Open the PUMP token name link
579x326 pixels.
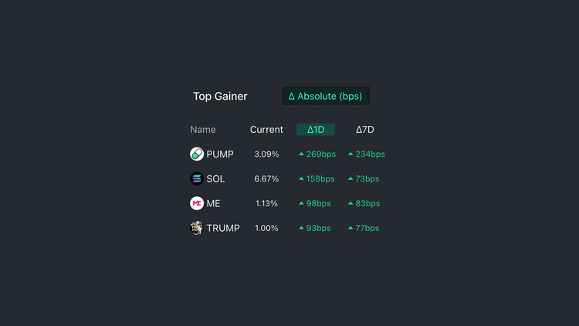[x=220, y=155]
